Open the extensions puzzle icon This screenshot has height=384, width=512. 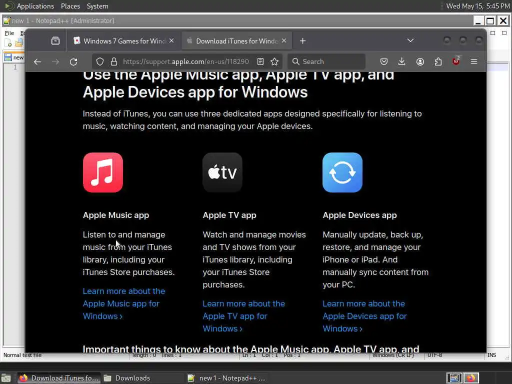pos(438,61)
